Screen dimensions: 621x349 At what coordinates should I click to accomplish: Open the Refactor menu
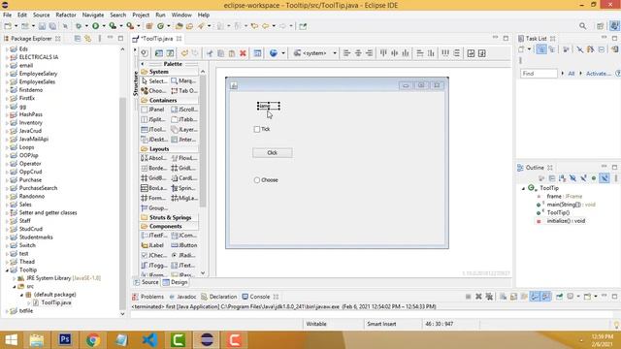tap(66, 15)
